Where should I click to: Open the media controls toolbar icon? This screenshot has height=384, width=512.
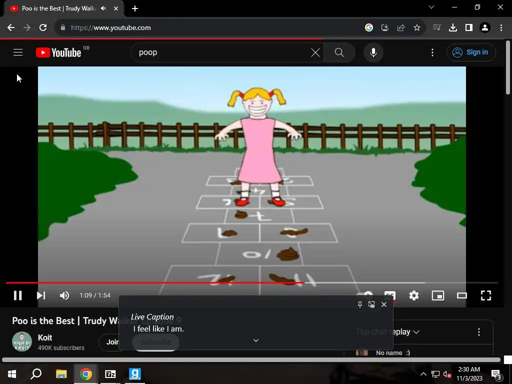(x=437, y=28)
